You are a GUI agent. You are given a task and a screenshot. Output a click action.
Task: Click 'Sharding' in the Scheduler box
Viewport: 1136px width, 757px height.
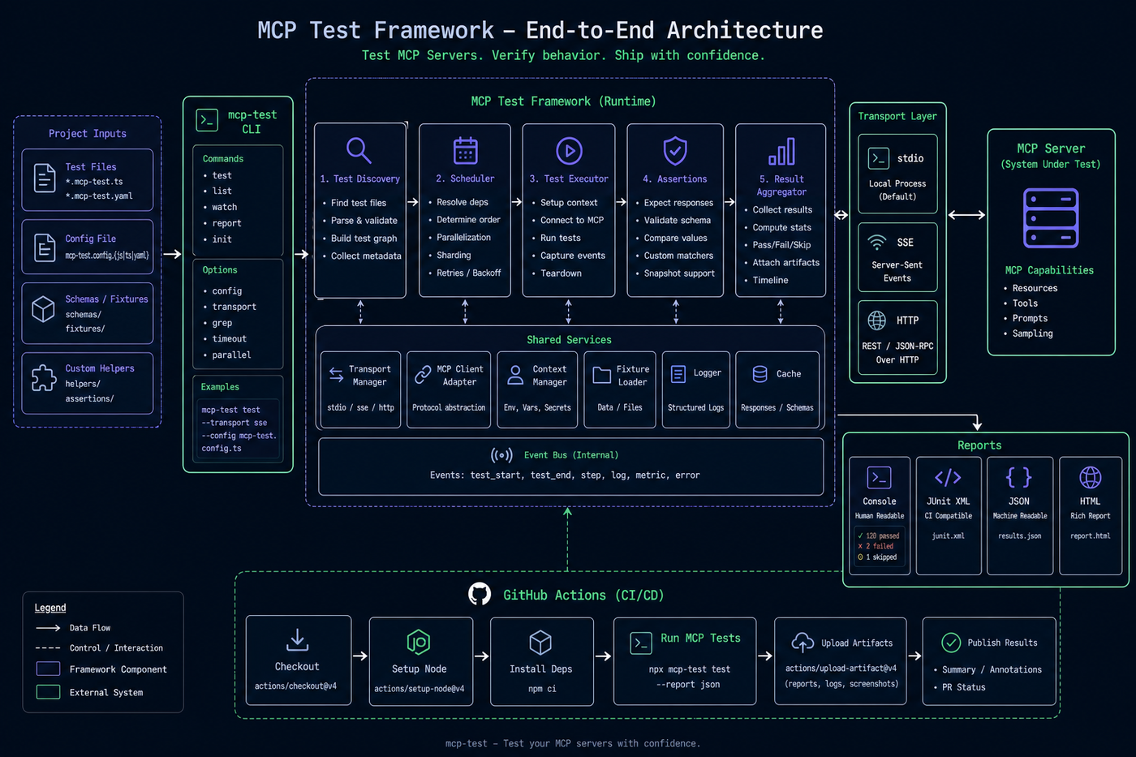(x=454, y=255)
